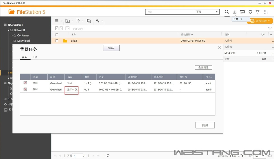Select the Download folder in the tree
The height and width of the screenshot is (159, 274).
[x=23, y=41]
